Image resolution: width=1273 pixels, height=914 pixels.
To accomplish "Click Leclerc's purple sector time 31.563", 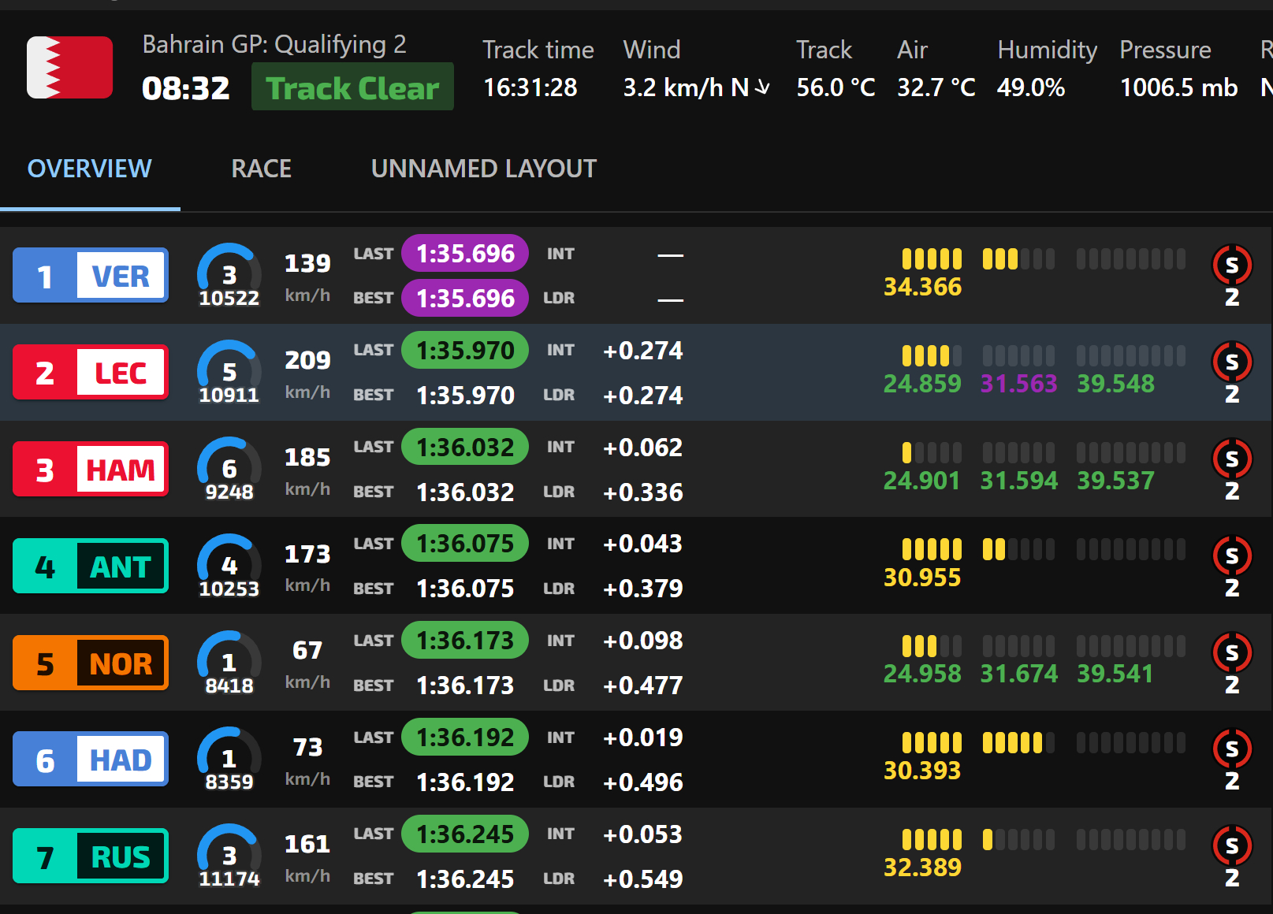I will [x=1018, y=384].
